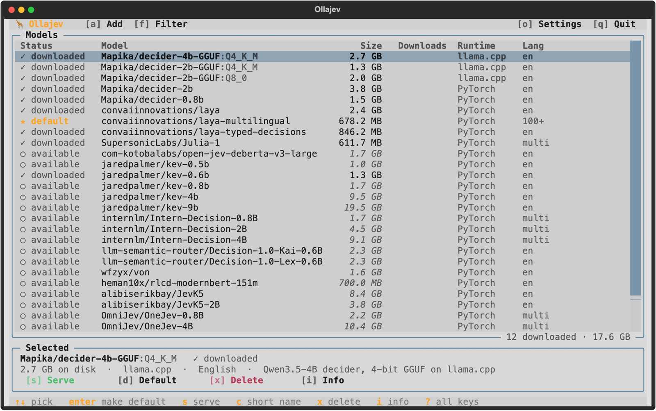Viewport: 656px width, 411px height.
Task: Click the star icon beside default status
Action: (x=23, y=121)
